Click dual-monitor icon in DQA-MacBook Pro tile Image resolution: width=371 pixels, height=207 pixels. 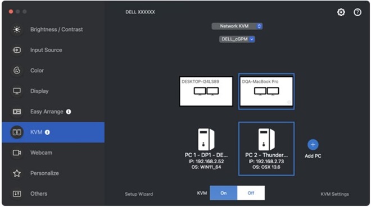point(266,91)
